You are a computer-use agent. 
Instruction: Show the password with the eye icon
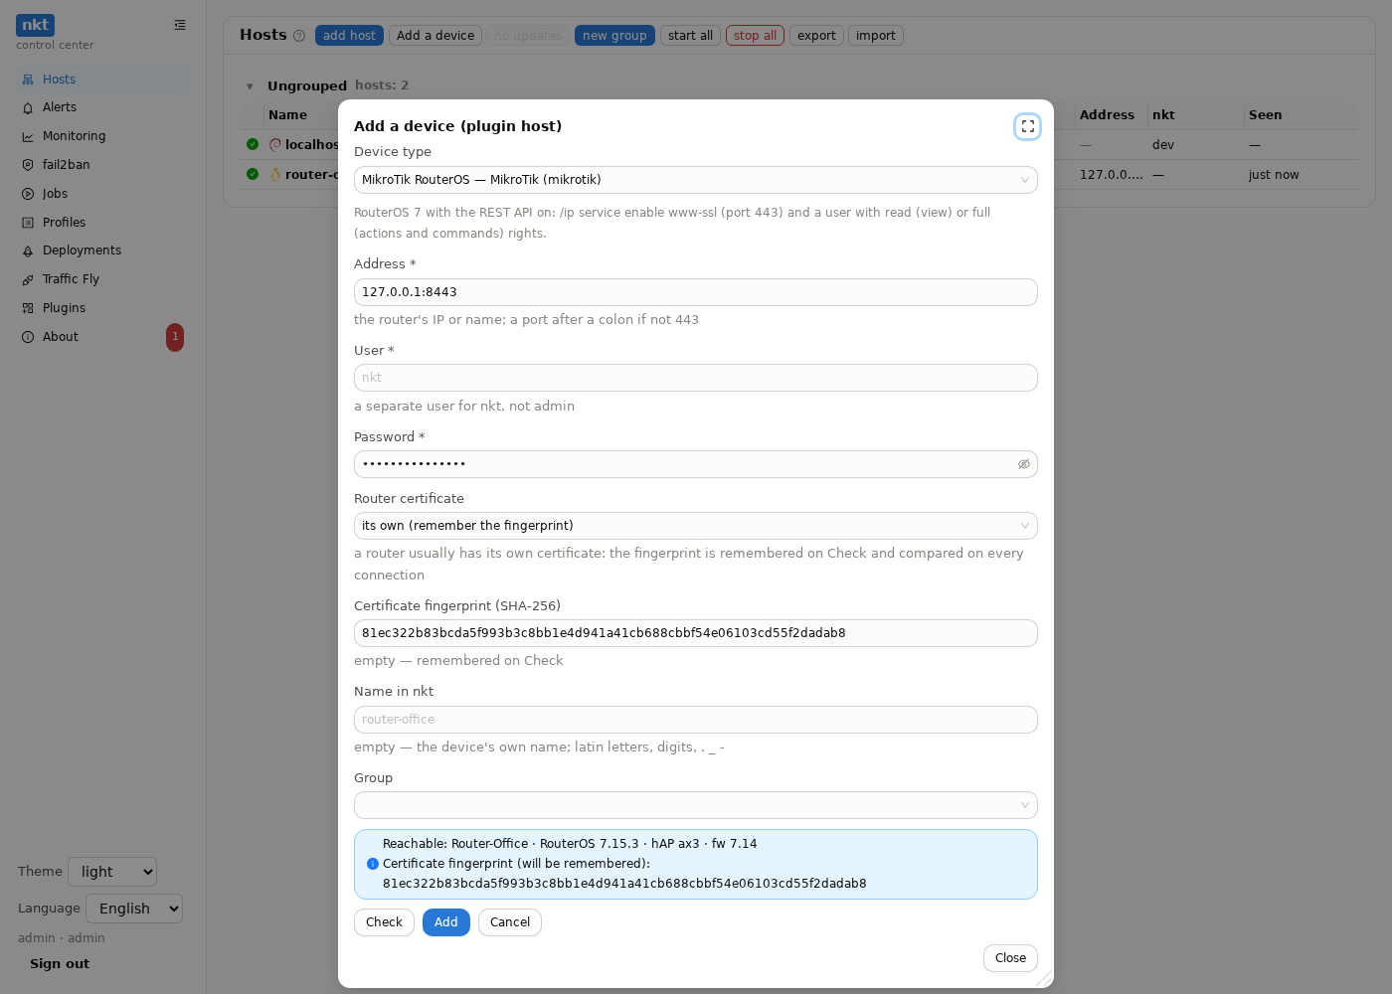pos(1024,464)
